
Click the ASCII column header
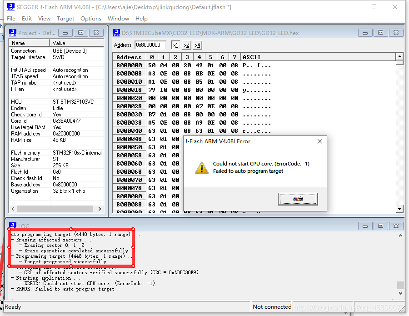[318, 57]
